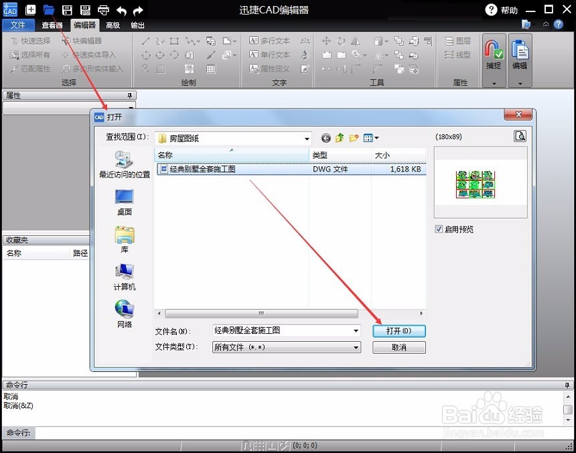The height and width of the screenshot is (453, 576).
Task: Click the 线型 linetype button
Action: (x=457, y=55)
